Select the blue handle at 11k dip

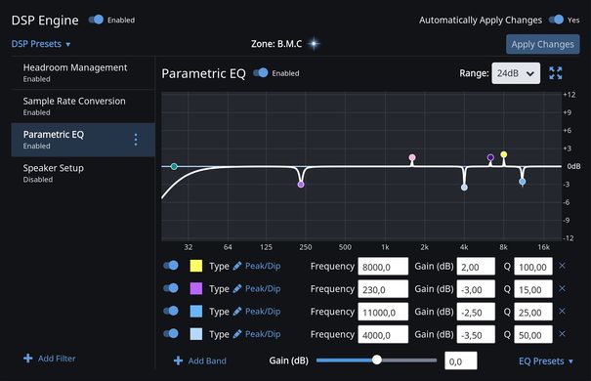pyautogui.click(x=522, y=182)
